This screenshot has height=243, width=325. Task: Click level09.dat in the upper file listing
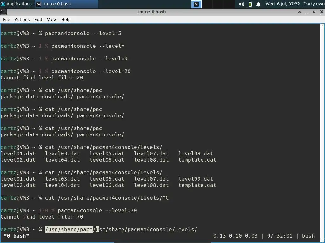tap(196, 153)
